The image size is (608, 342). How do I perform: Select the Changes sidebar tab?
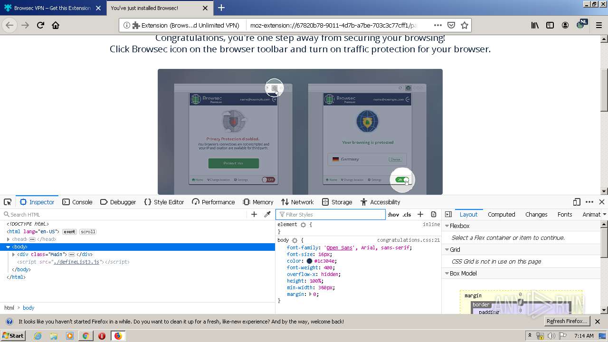[536, 215]
